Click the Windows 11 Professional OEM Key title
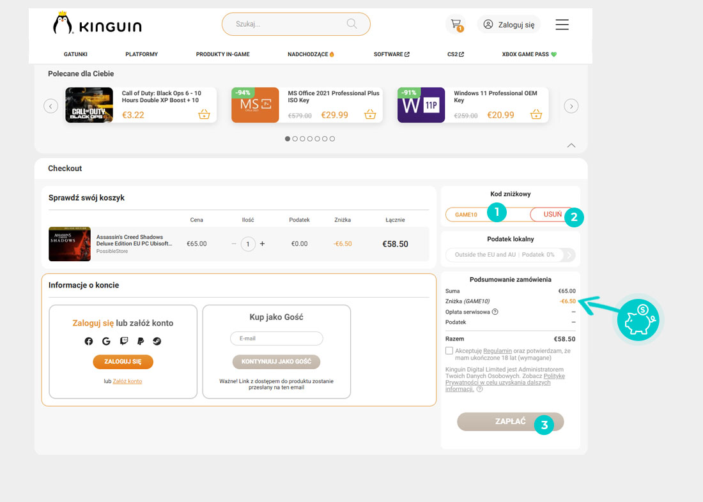Image resolution: width=703 pixels, height=502 pixels. point(495,96)
